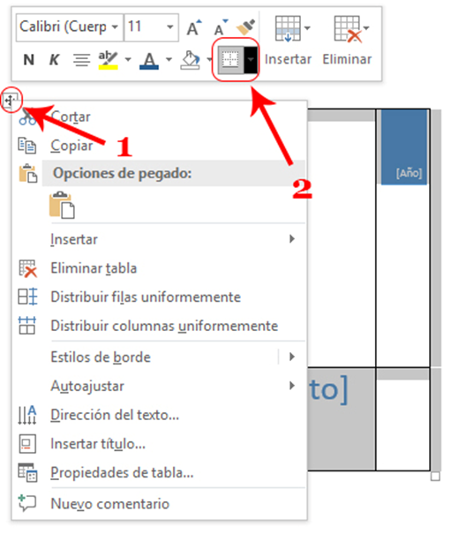Image resolution: width=451 pixels, height=534 pixels.
Task: Click the table properties icon
Action: click(x=27, y=473)
